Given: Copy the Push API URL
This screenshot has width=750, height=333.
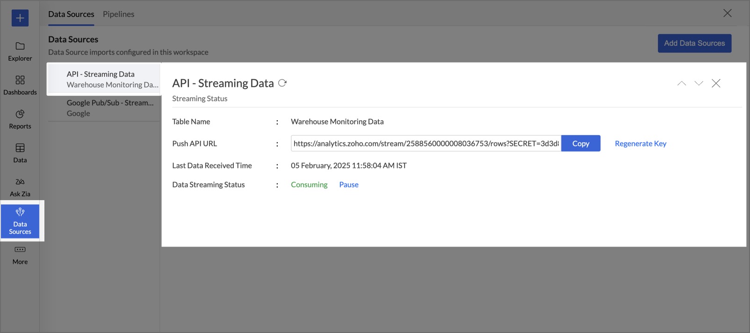Looking at the screenshot, I should pos(580,144).
